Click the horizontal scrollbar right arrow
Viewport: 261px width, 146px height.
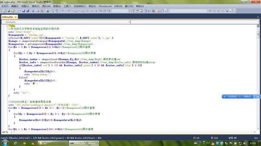point(255,132)
